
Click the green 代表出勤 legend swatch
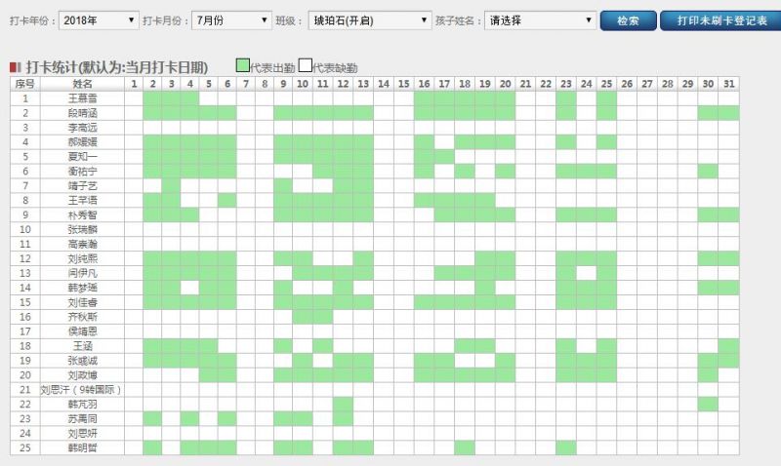(x=242, y=65)
